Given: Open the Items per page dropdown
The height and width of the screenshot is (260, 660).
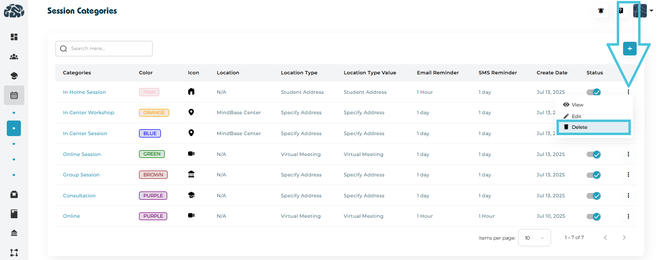Looking at the screenshot, I should click(534, 238).
